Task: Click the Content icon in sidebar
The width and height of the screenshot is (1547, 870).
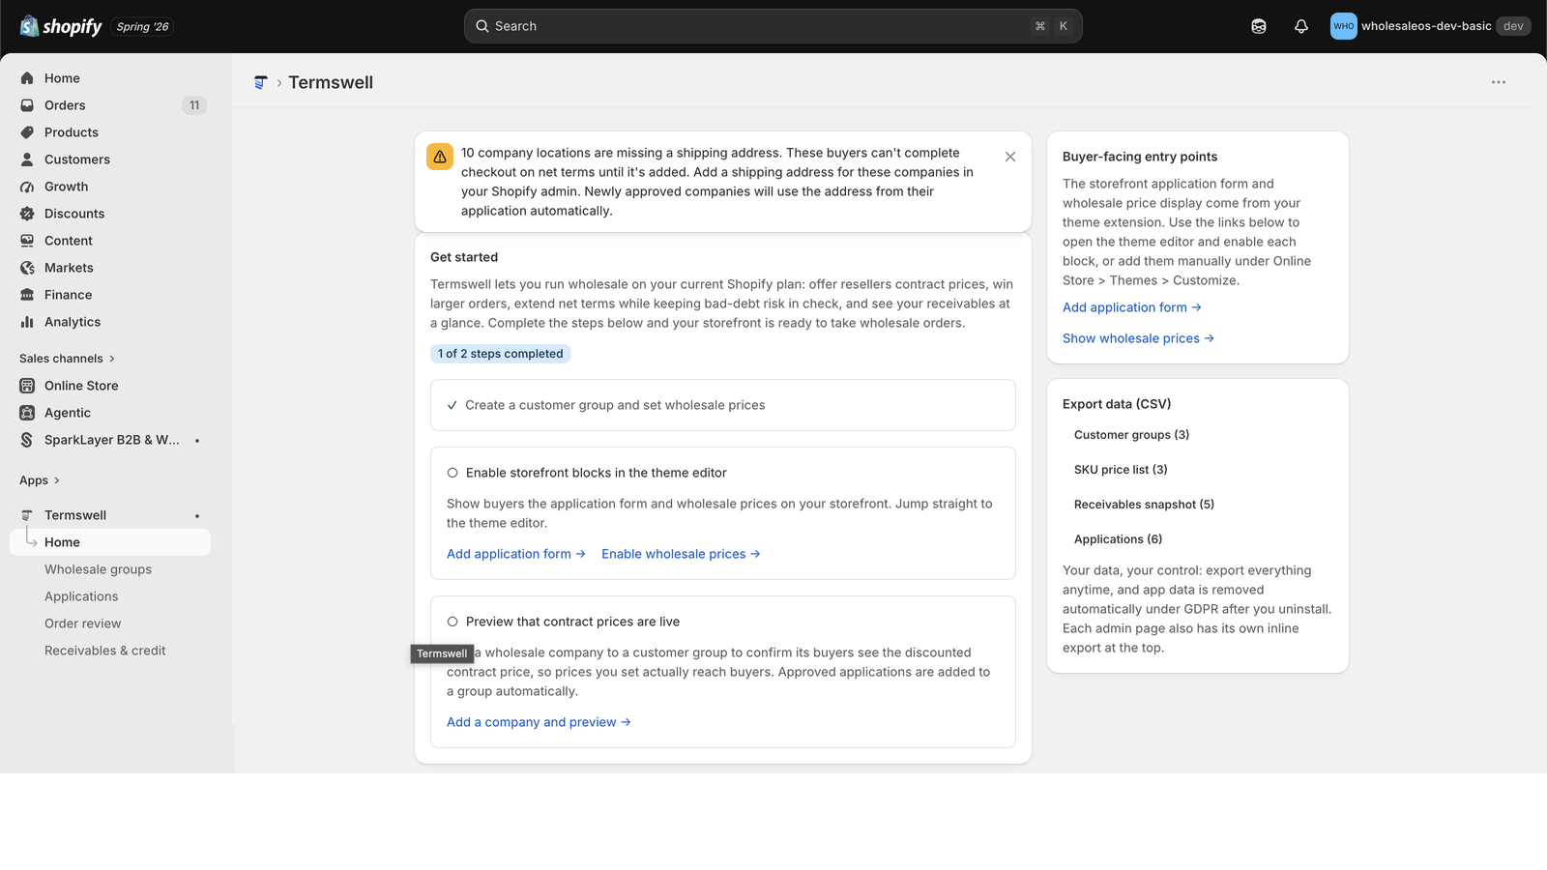Action: tap(27, 241)
